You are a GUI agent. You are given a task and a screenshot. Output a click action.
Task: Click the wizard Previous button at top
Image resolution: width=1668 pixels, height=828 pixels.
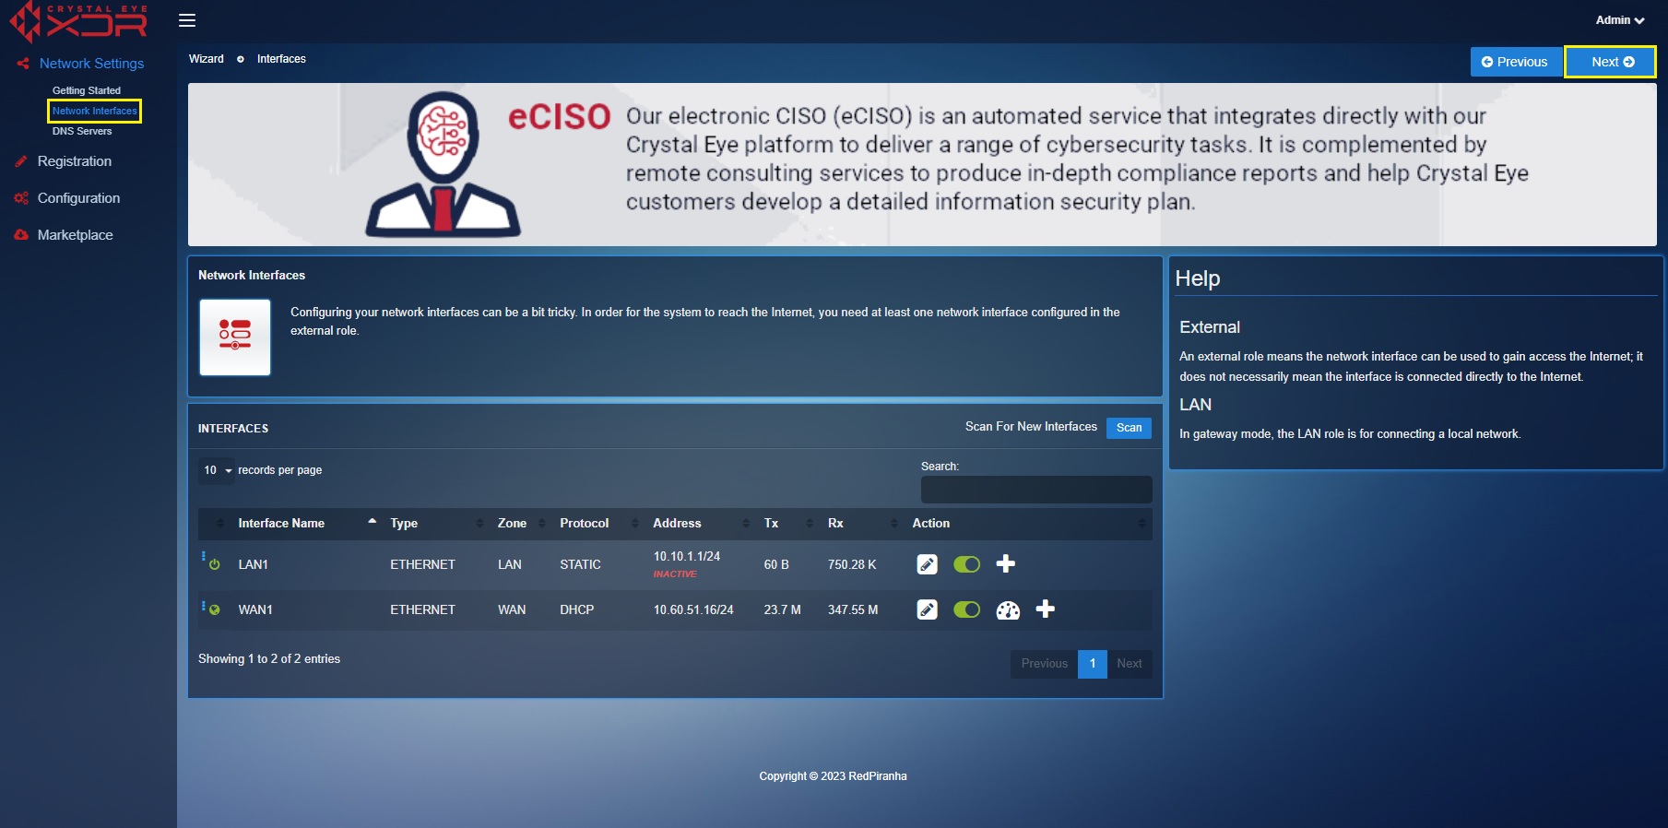[x=1516, y=62]
